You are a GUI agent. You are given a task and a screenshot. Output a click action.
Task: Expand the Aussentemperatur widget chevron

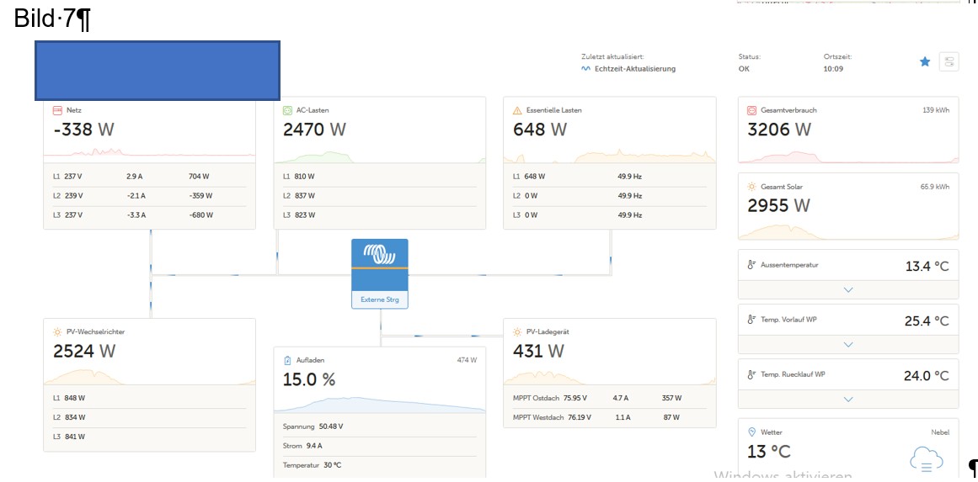tap(848, 289)
